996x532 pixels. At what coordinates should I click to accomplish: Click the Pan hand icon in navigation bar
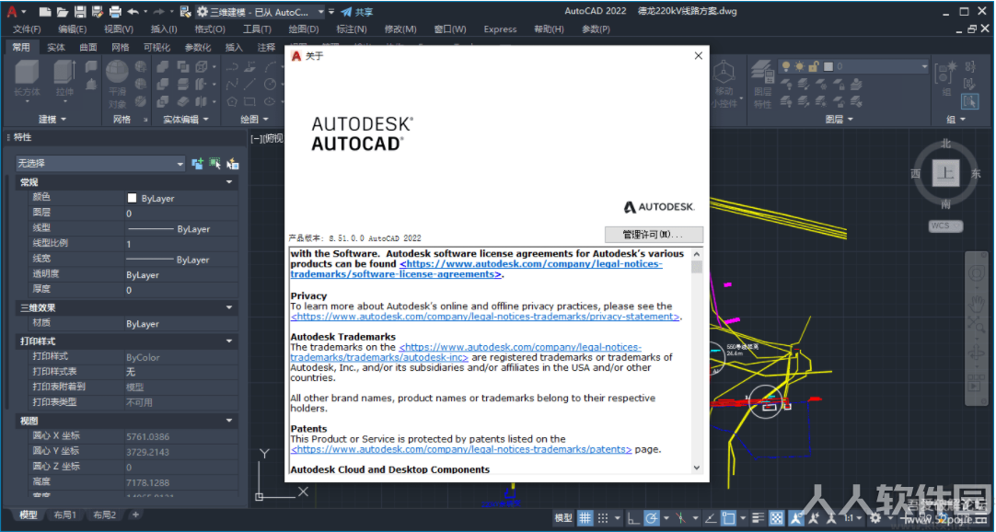(x=977, y=304)
